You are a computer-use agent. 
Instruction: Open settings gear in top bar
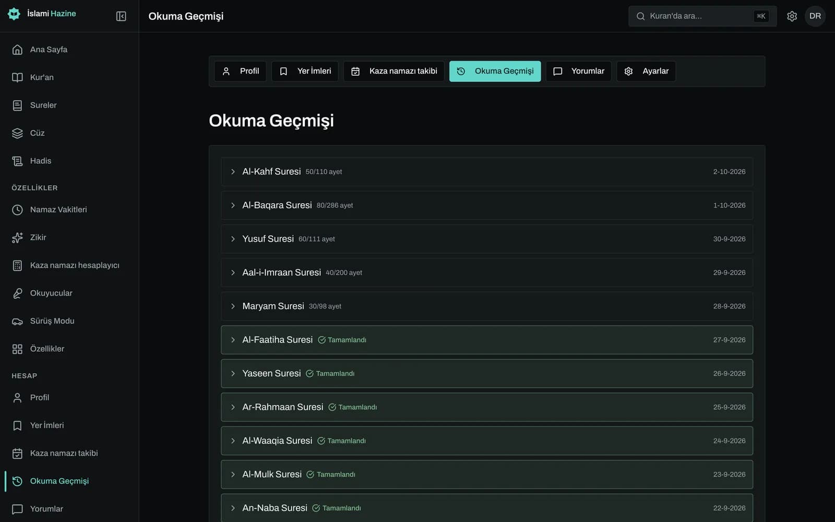(792, 16)
